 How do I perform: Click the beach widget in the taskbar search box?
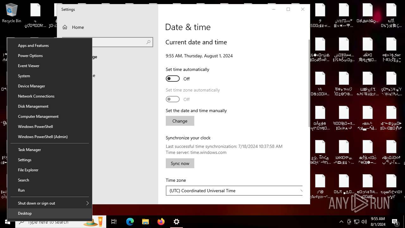tap(93, 222)
